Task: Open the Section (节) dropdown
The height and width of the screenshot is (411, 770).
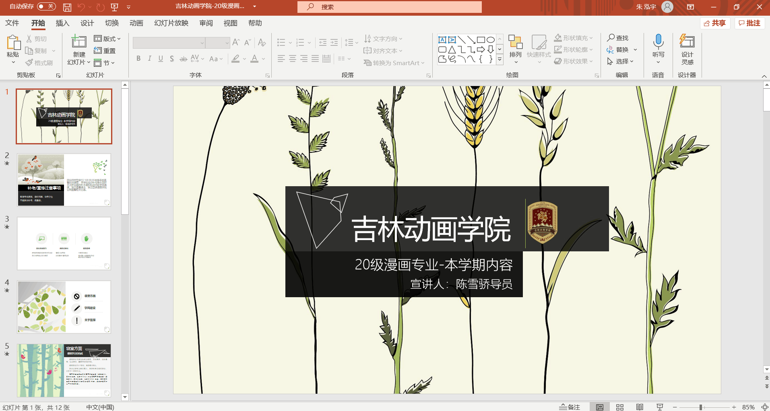Action: [104, 63]
